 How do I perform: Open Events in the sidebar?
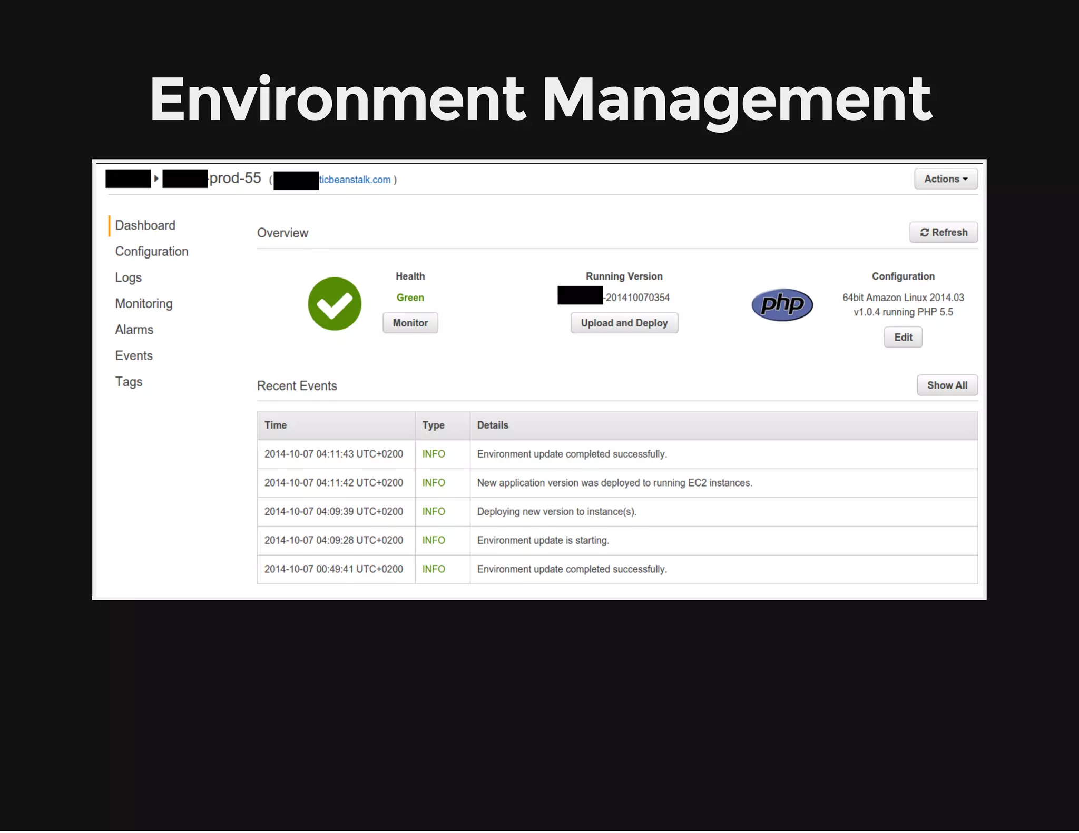coord(134,356)
